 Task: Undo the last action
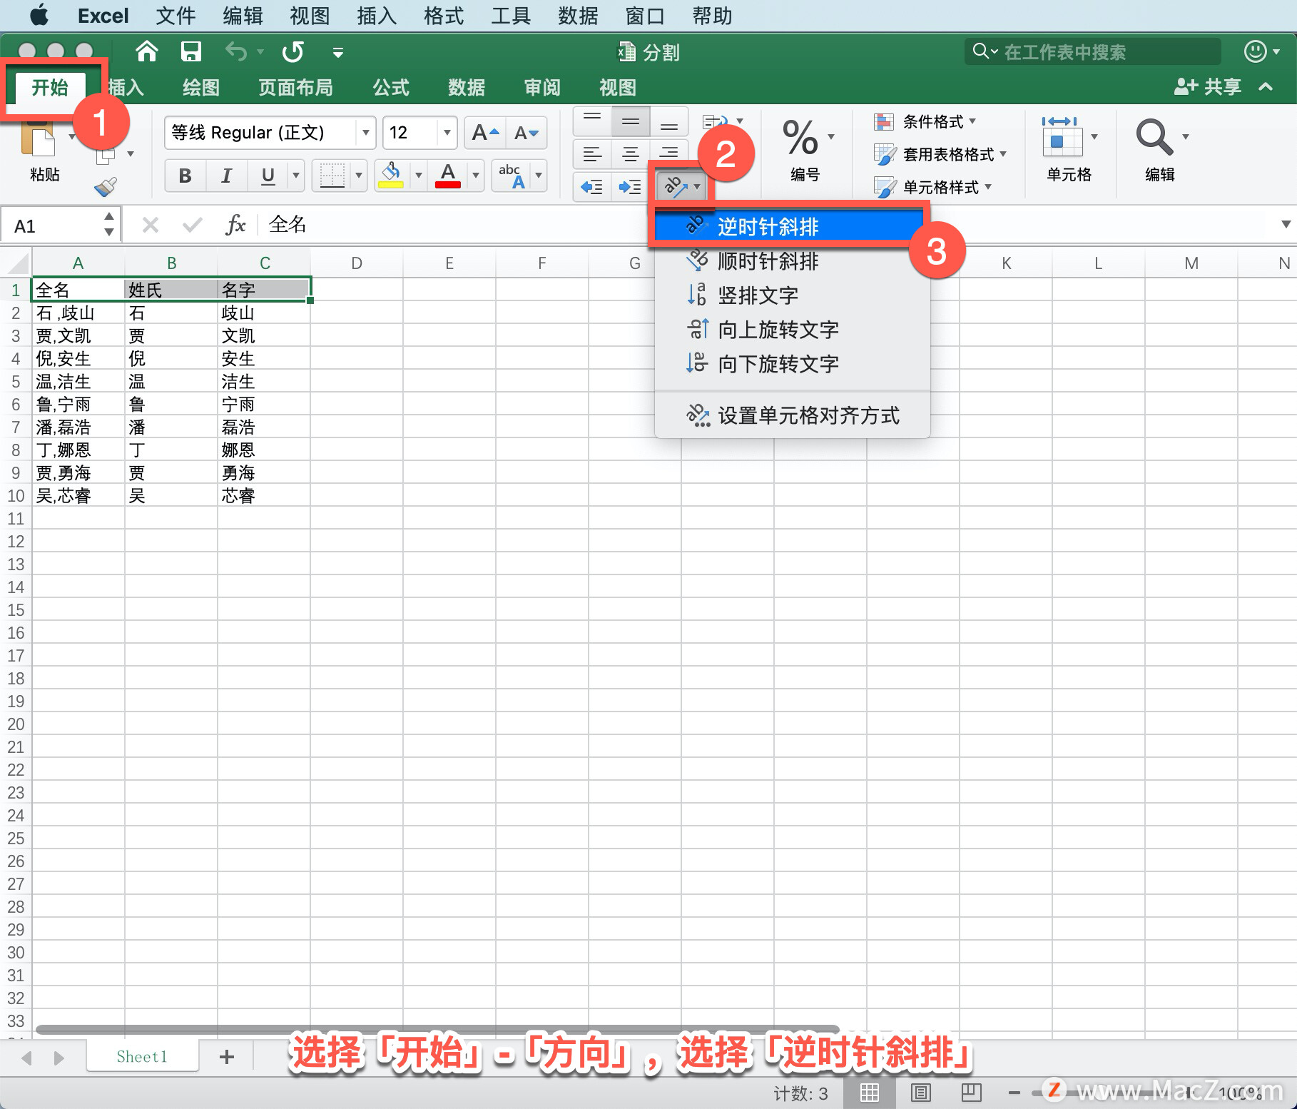(x=236, y=51)
